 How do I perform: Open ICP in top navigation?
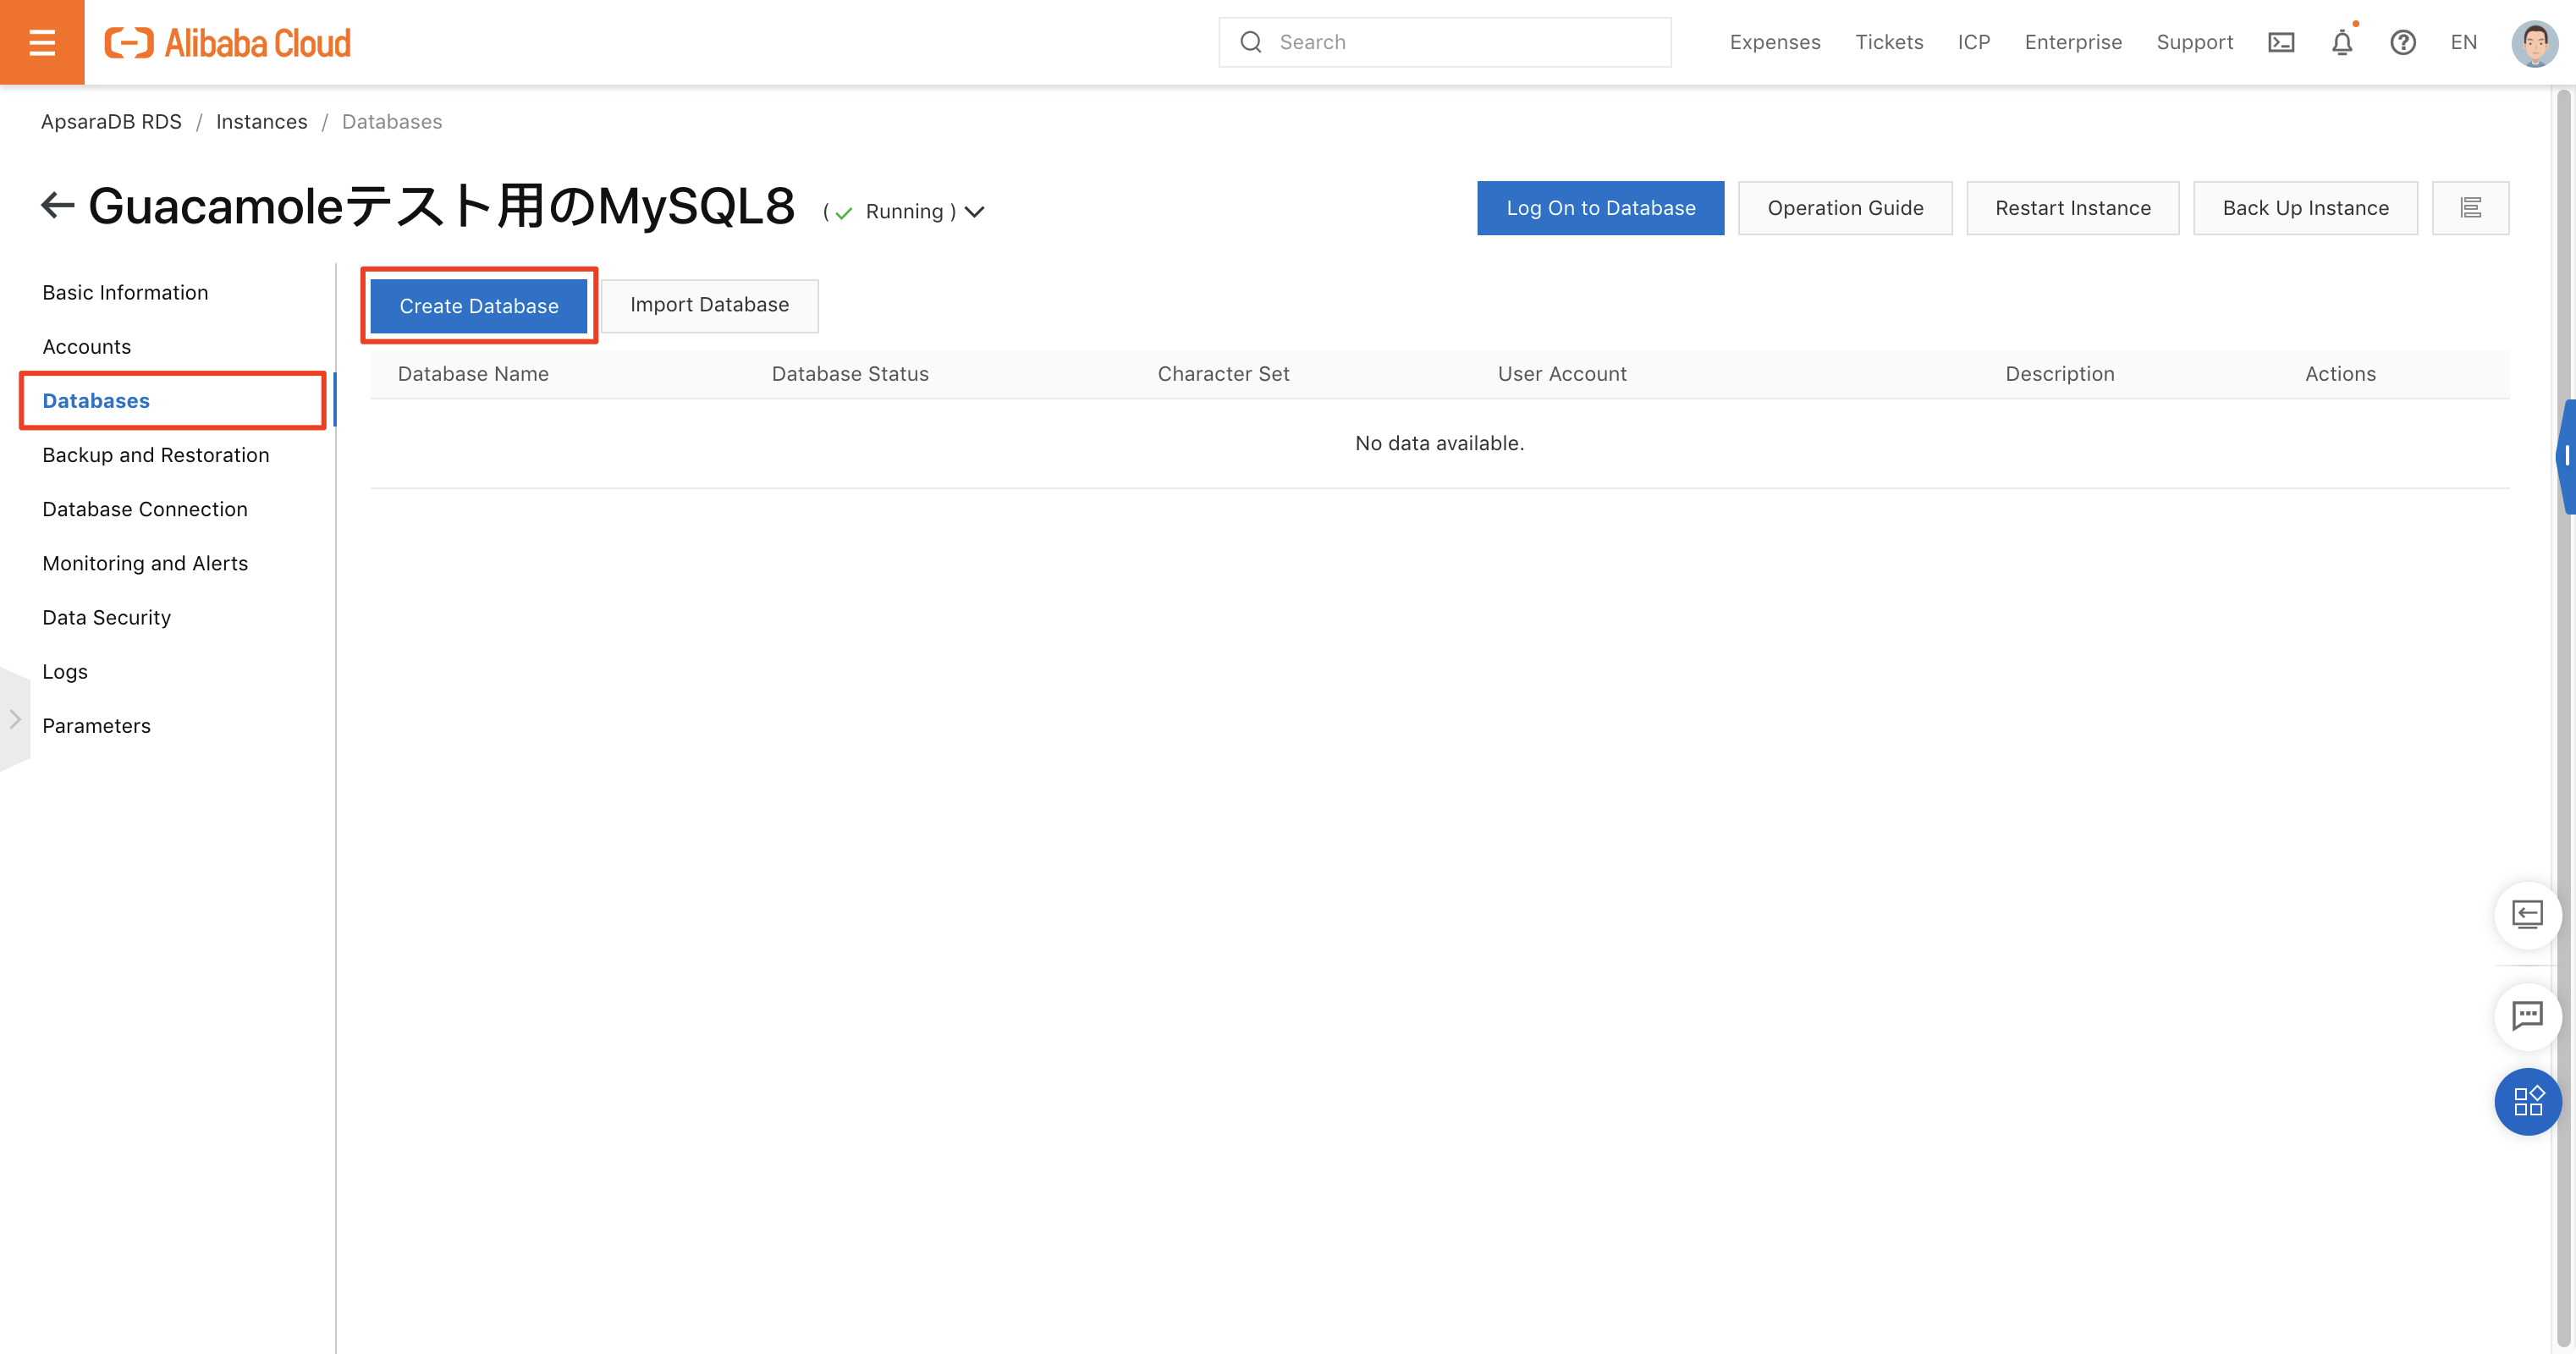(x=1974, y=42)
